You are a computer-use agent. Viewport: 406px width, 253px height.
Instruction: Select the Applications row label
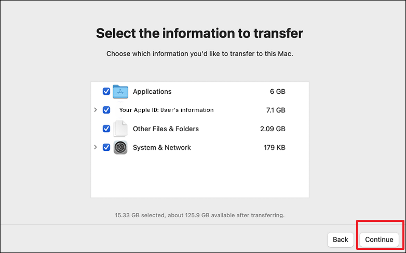pos(152,92)
